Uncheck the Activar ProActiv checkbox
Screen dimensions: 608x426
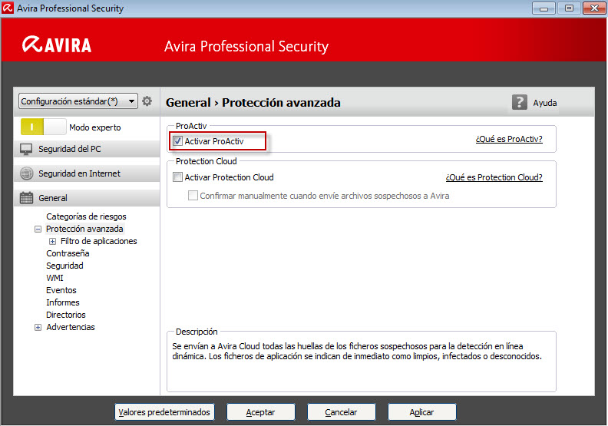177,141
